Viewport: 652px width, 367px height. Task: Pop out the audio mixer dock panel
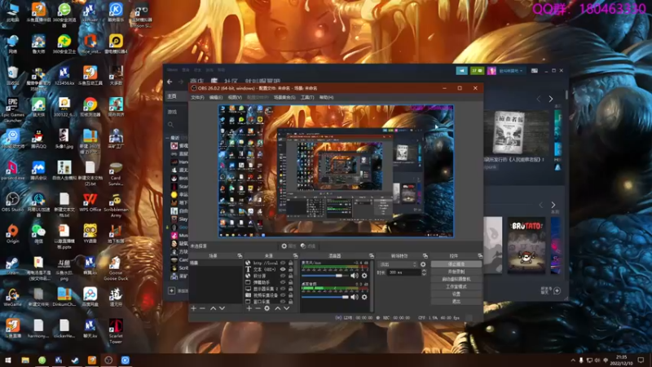coord(372,255)
